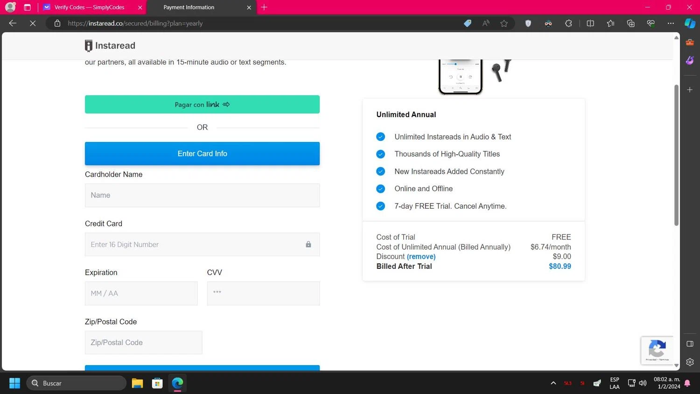Click the Pagar con link button

pos(202,105)
